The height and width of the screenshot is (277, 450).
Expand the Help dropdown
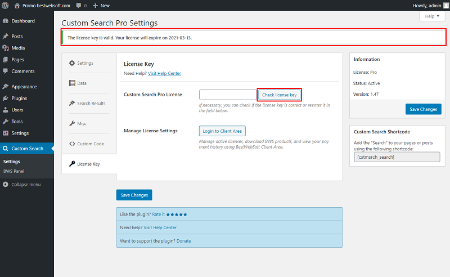pyautogui.click(x=432, y=16)
